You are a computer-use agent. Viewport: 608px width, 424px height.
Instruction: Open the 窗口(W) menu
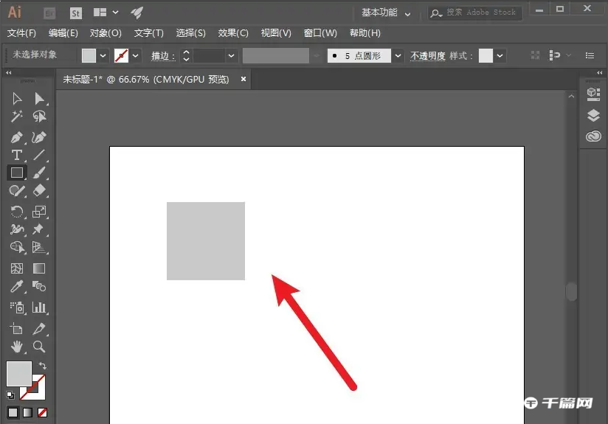320,33
